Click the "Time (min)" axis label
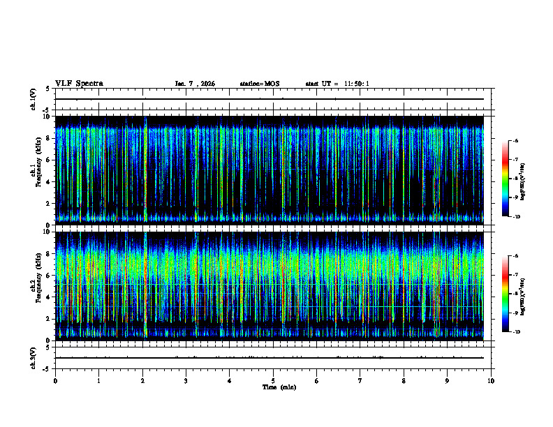Screen dimensions: 553x427 click(x=279, y=387)
